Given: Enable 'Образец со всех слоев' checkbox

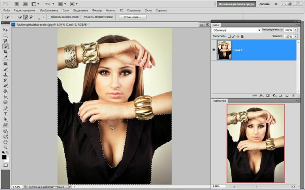Looking at the screenshot, I should [49, 17].
